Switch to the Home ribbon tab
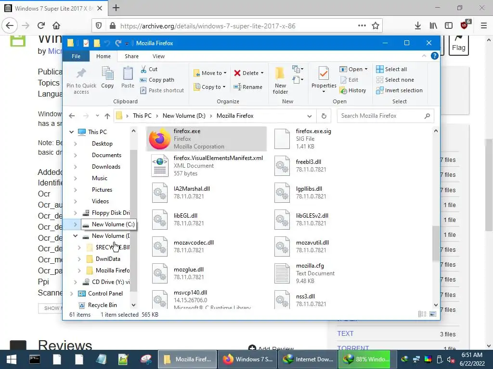The width and height of the screenshot is (493, 369). (104, 56)
